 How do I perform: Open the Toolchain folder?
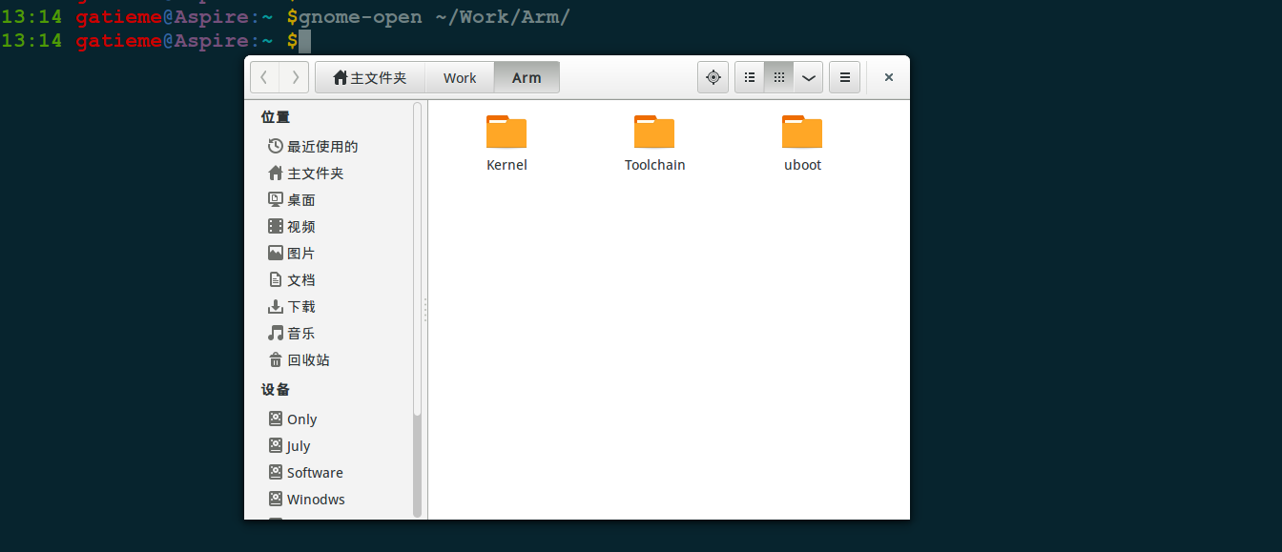[x=654, y=141]
